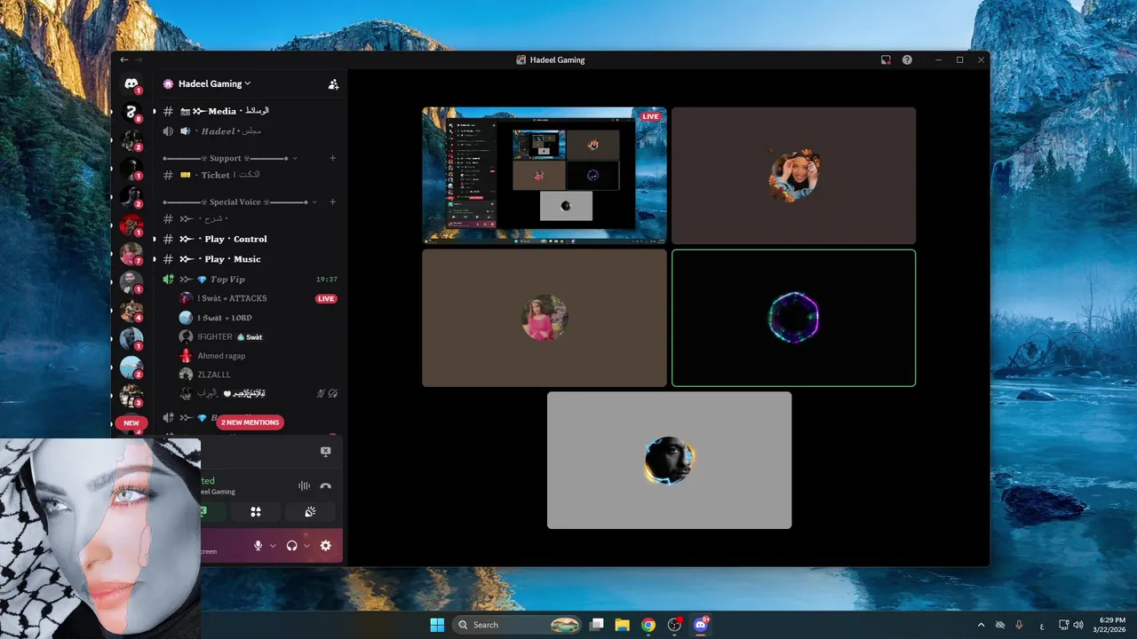Show hidden system tray icons
The image size is (1137, 639).
981,625
